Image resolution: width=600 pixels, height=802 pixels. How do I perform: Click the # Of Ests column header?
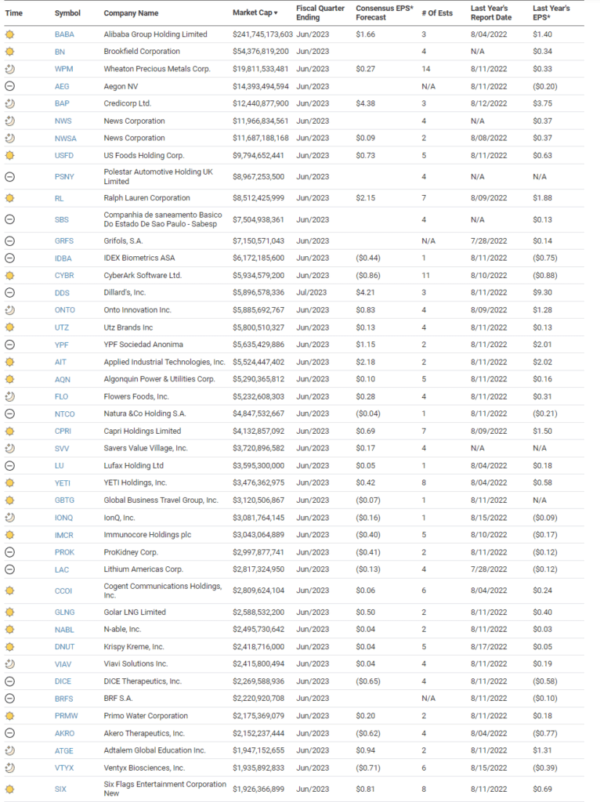[437, 13]
